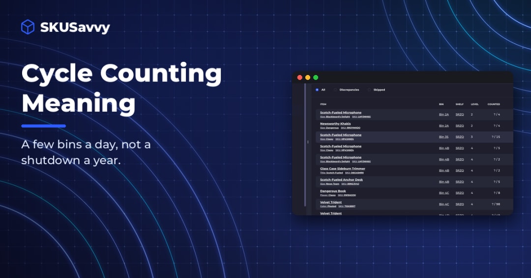This screenshot has height=278, width=531.
Task: Sort by the ITEM column header
Action: click(x=323, y=104)
